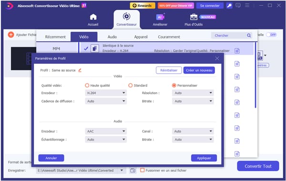Viewport: 286px width, 181px height.
Task: Switch to the Récemment tab
Action: pyautogui.click(x=55, y=37)
